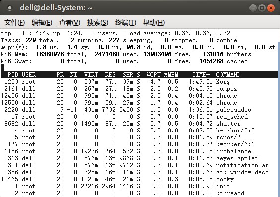This screenshot has width=280, height=197.
Task: Click the COMMAND column header
Action: click(x=228, y=74)
